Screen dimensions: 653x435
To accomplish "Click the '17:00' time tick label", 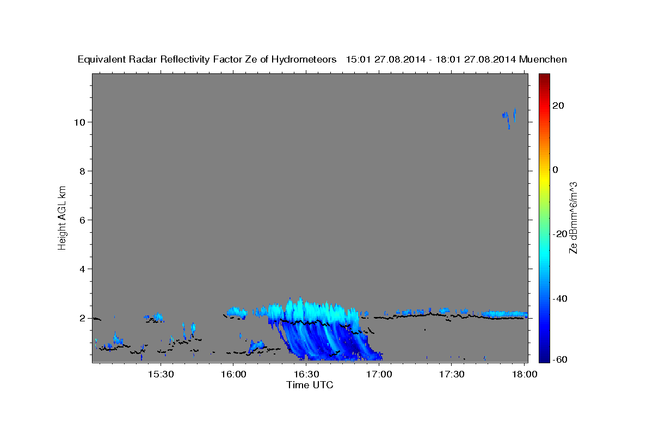I will point(379,374).
